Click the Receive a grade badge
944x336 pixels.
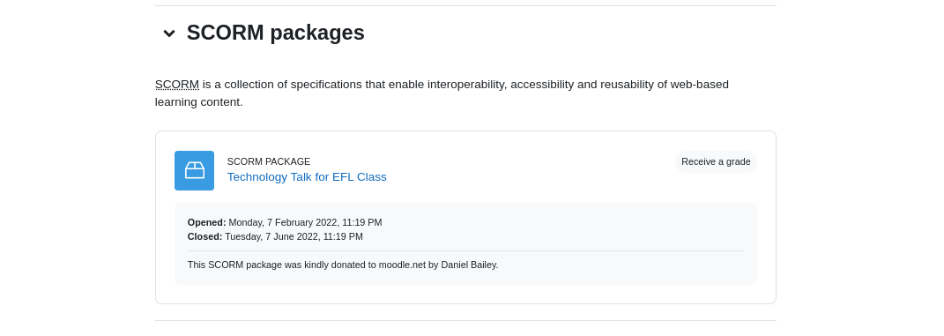[716, 161]
